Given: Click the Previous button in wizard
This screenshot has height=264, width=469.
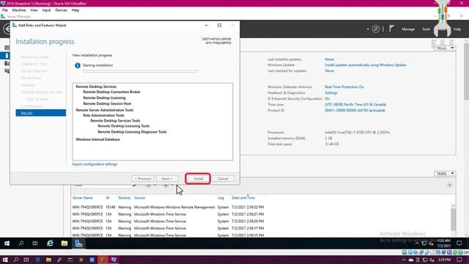Looking at the screenshot, I should coord(143,179).
